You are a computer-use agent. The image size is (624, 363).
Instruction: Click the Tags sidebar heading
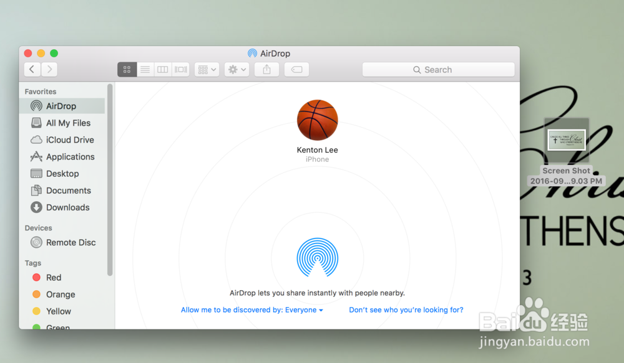[x=33, y=263]
